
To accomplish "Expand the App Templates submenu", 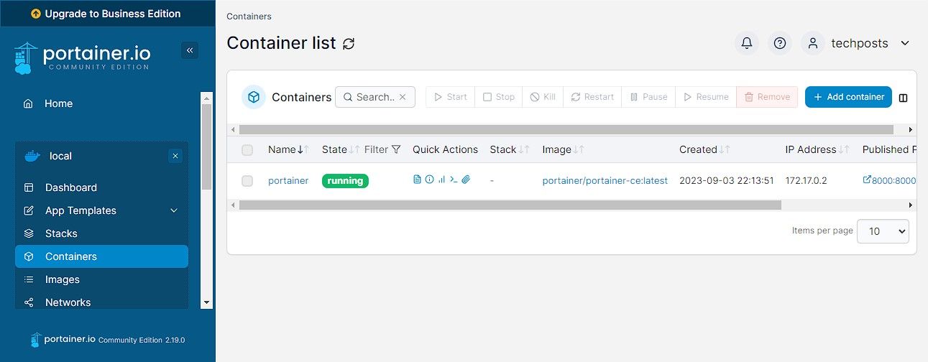I will (174, 210).
